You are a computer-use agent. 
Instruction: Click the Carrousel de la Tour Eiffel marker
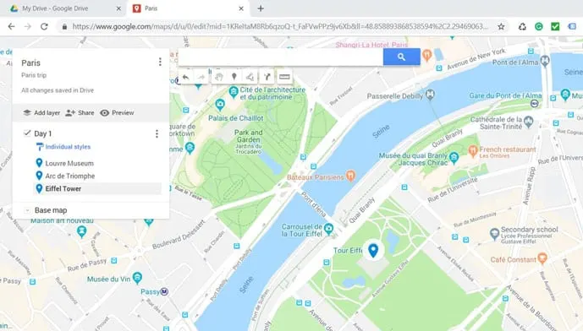click(x=328, y=229)
